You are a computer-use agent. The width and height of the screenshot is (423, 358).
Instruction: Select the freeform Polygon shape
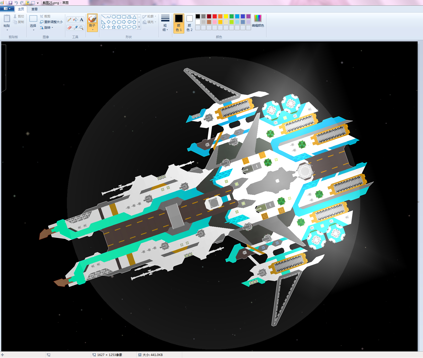click(129, 17)
